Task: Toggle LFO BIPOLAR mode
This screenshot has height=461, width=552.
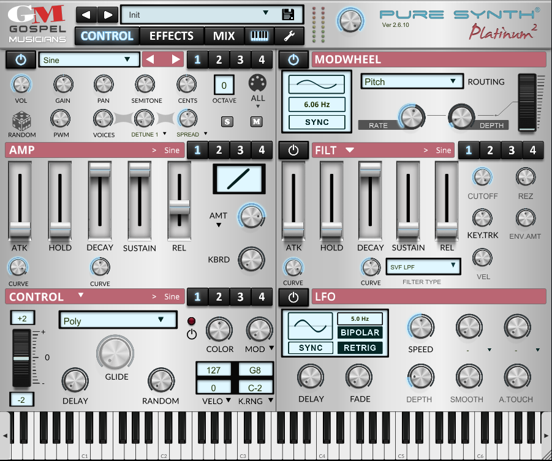Action: click(x=360, y=332)
